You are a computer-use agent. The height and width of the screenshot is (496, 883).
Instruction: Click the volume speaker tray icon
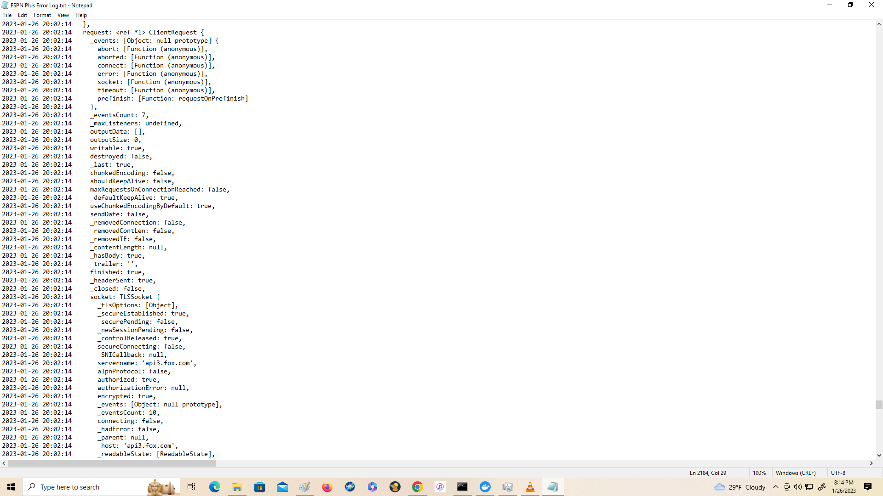click(798, 487)
